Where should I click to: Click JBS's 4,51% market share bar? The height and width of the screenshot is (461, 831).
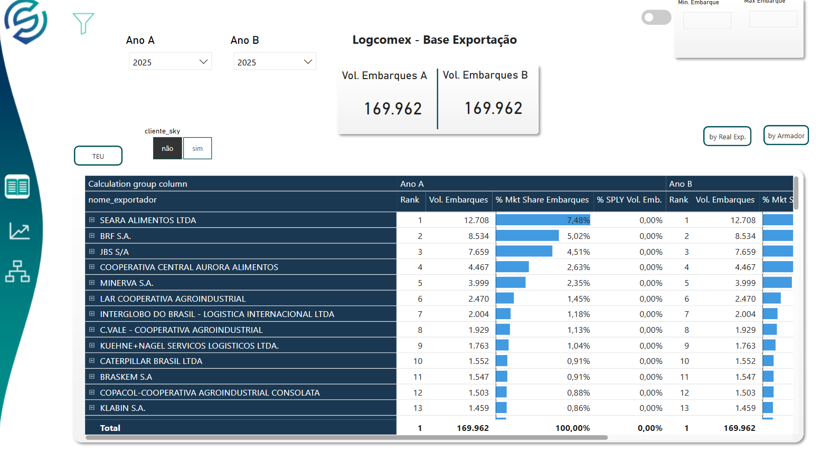[524, 252]
